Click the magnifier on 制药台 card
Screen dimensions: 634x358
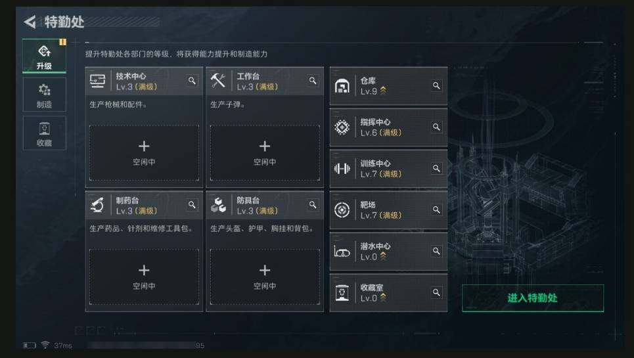tap(192, 204)
